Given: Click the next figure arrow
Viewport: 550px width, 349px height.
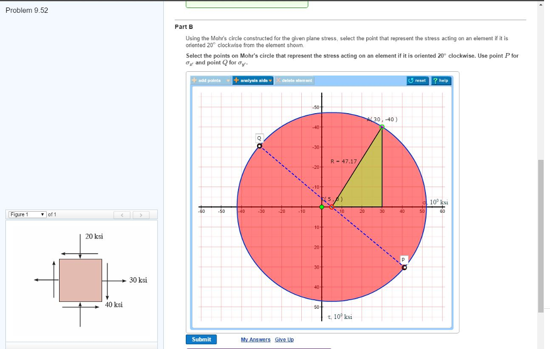Looking at the screenshot, I should click(x=141, y=214).
